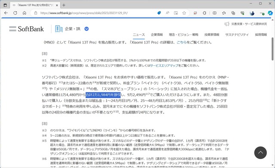Add this page to favorites star

click(x=184, y=13)
